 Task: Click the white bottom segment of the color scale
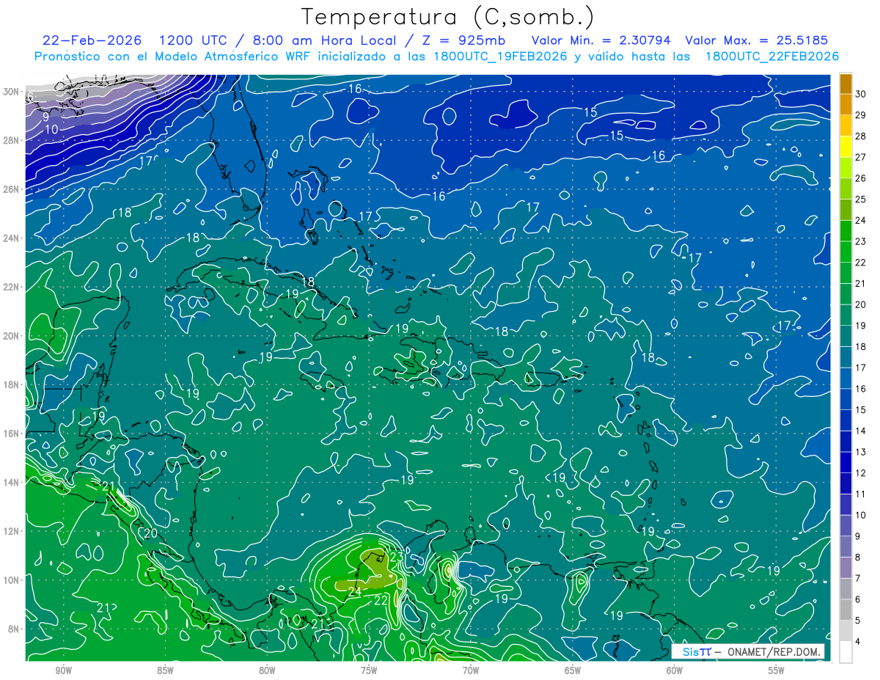(846, 651)
